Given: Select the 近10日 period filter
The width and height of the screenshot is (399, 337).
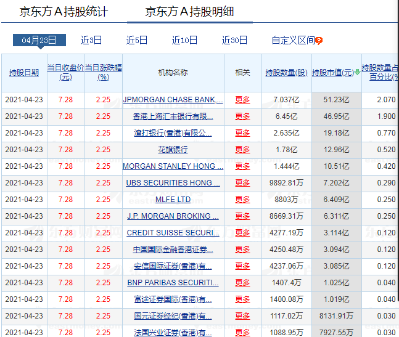Looking at the screenshot, I should click(184, 40).
